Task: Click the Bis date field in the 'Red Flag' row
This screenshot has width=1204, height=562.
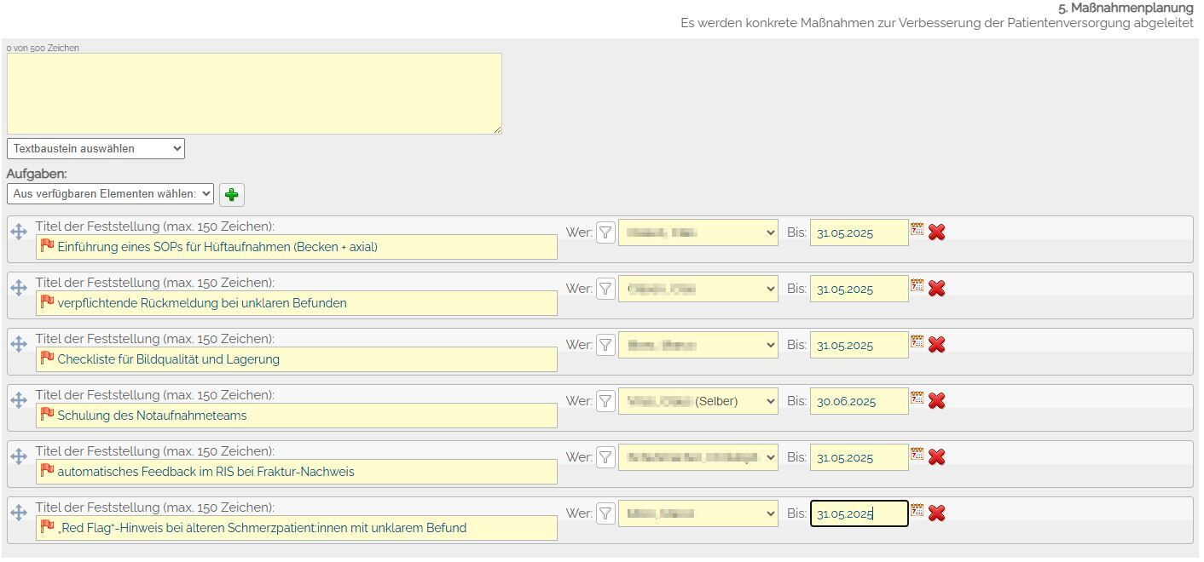Action: pyautogui.click(x=858, y=513)
